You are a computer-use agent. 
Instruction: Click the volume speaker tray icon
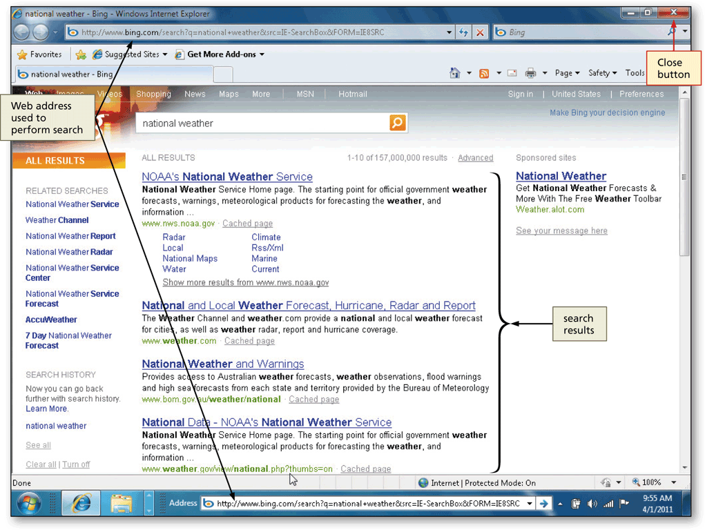592,504
